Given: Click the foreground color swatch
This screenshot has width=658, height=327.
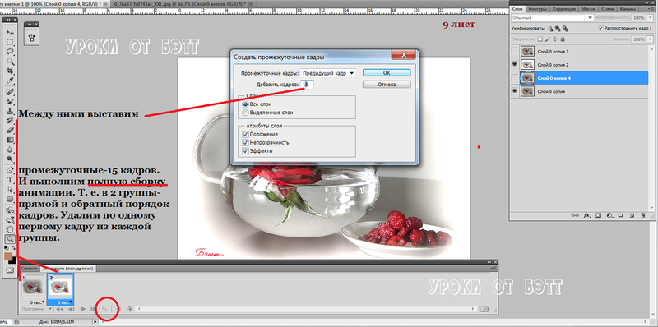Looking at the screenshot, I should (x=7, y=256).
